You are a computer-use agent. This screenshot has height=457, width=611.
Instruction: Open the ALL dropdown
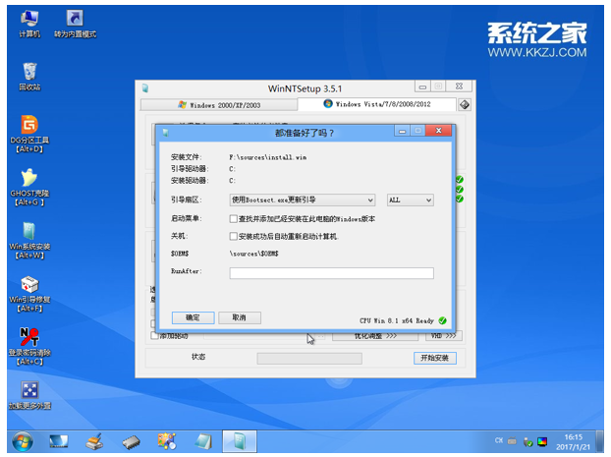click(x=411, y=200)
